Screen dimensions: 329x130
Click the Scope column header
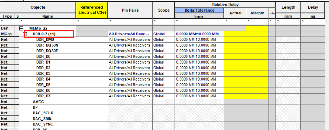click(164, 10)
